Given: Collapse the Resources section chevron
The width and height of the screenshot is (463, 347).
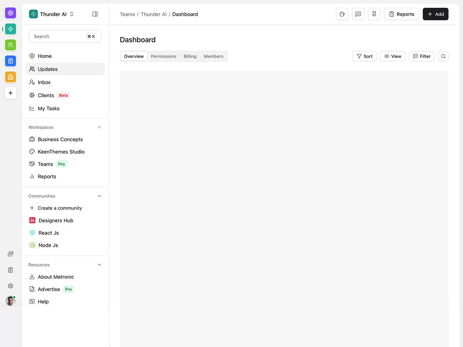Looking at the screenshot, I should 99,265.
